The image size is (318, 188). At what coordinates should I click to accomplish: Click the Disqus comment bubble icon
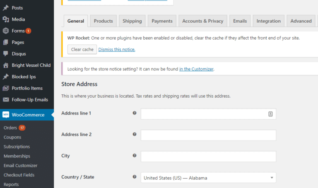tap(6, 54)
